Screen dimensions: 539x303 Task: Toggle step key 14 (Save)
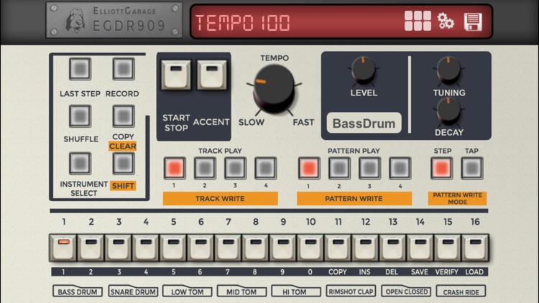(x=420, y=248)
